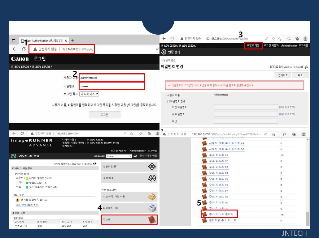The image size is (319, 238).
Task: Click read aloud icon in portal window address bar
Action: [125, 134]
